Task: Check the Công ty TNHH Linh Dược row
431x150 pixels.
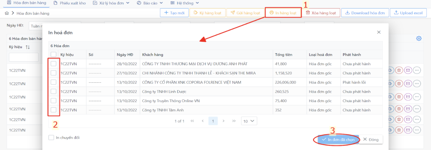Action: 53,92
